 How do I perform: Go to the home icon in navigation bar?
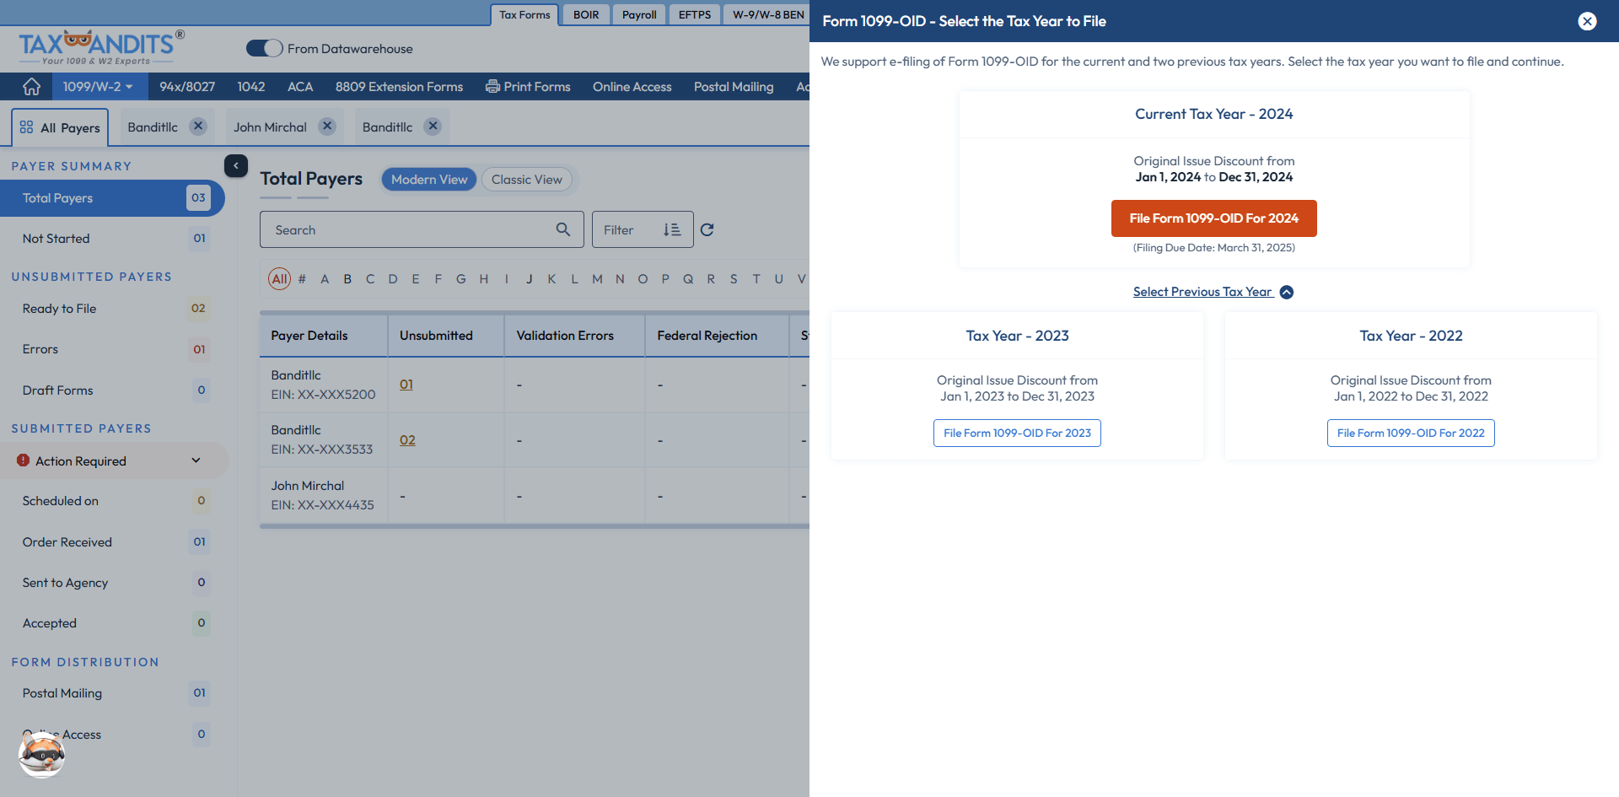click(31, 86)
